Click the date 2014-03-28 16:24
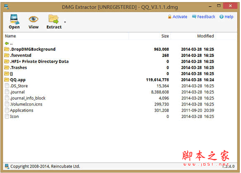The width and height of the screenshot is (241, 173). coord(198,80)
